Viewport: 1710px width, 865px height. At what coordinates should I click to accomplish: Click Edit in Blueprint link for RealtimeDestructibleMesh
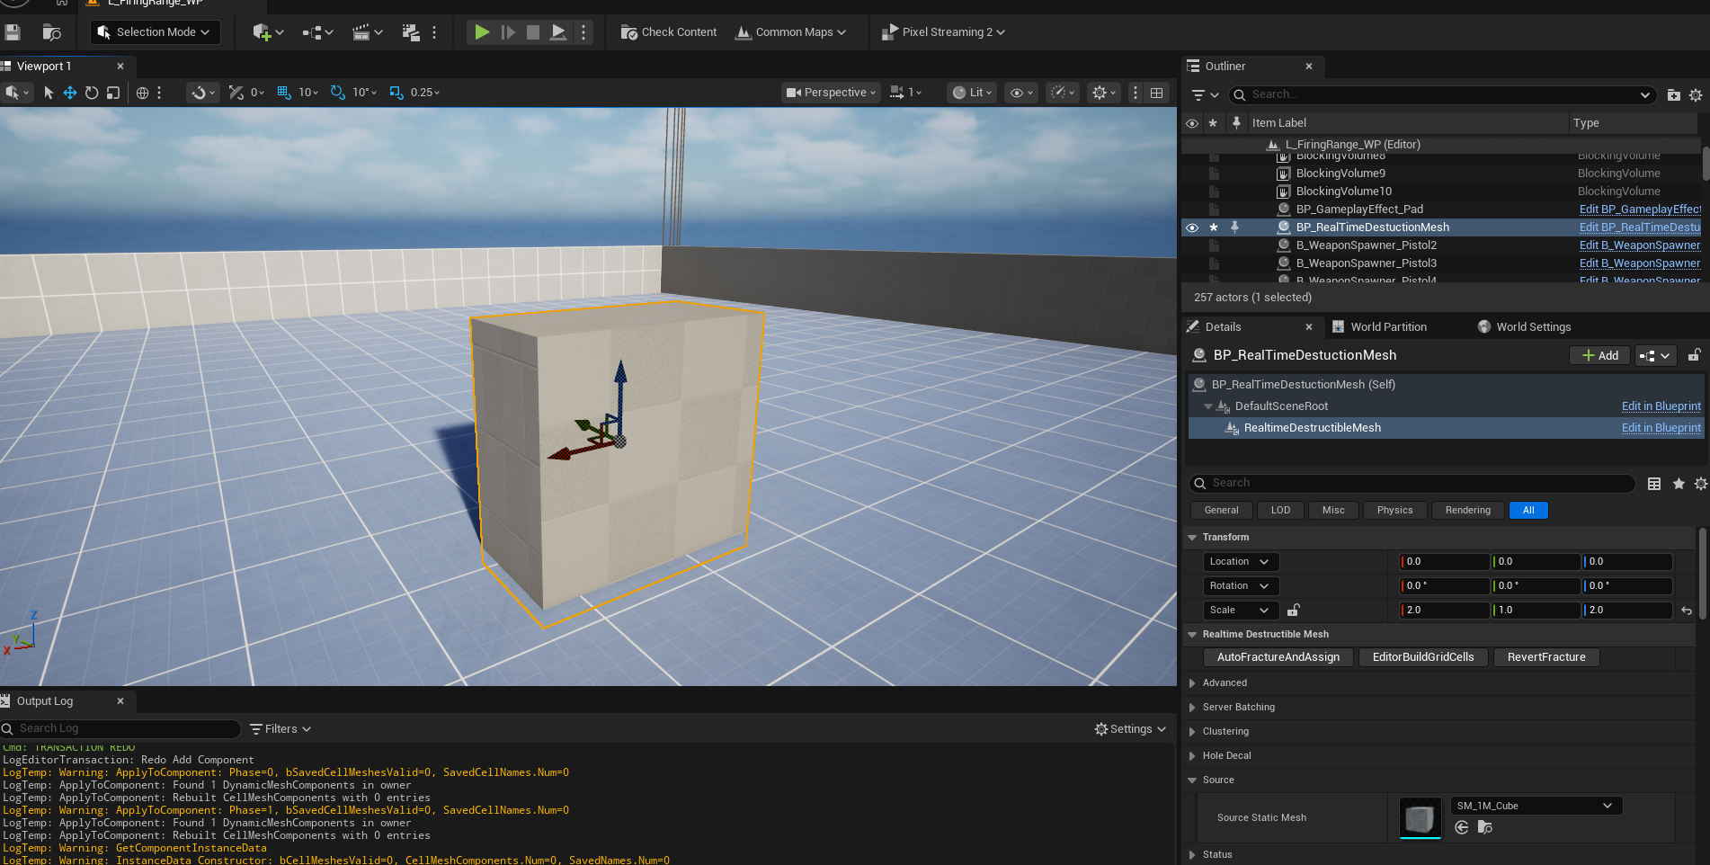coord(1661,428)
